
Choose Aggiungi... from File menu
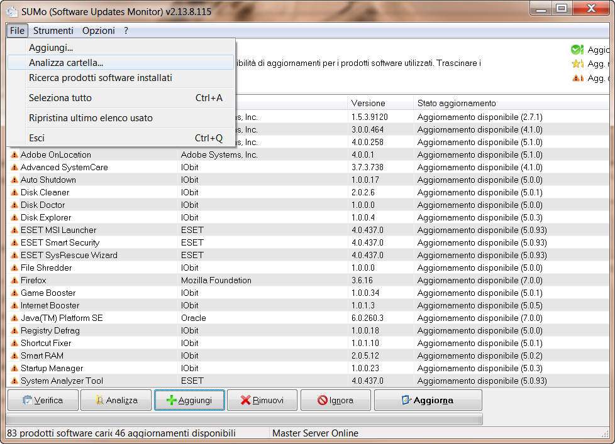point(121,47)
